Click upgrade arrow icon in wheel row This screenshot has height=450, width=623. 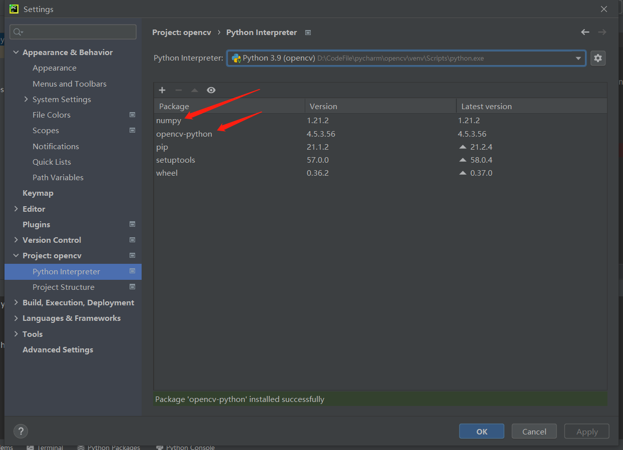tap(463, 173)
